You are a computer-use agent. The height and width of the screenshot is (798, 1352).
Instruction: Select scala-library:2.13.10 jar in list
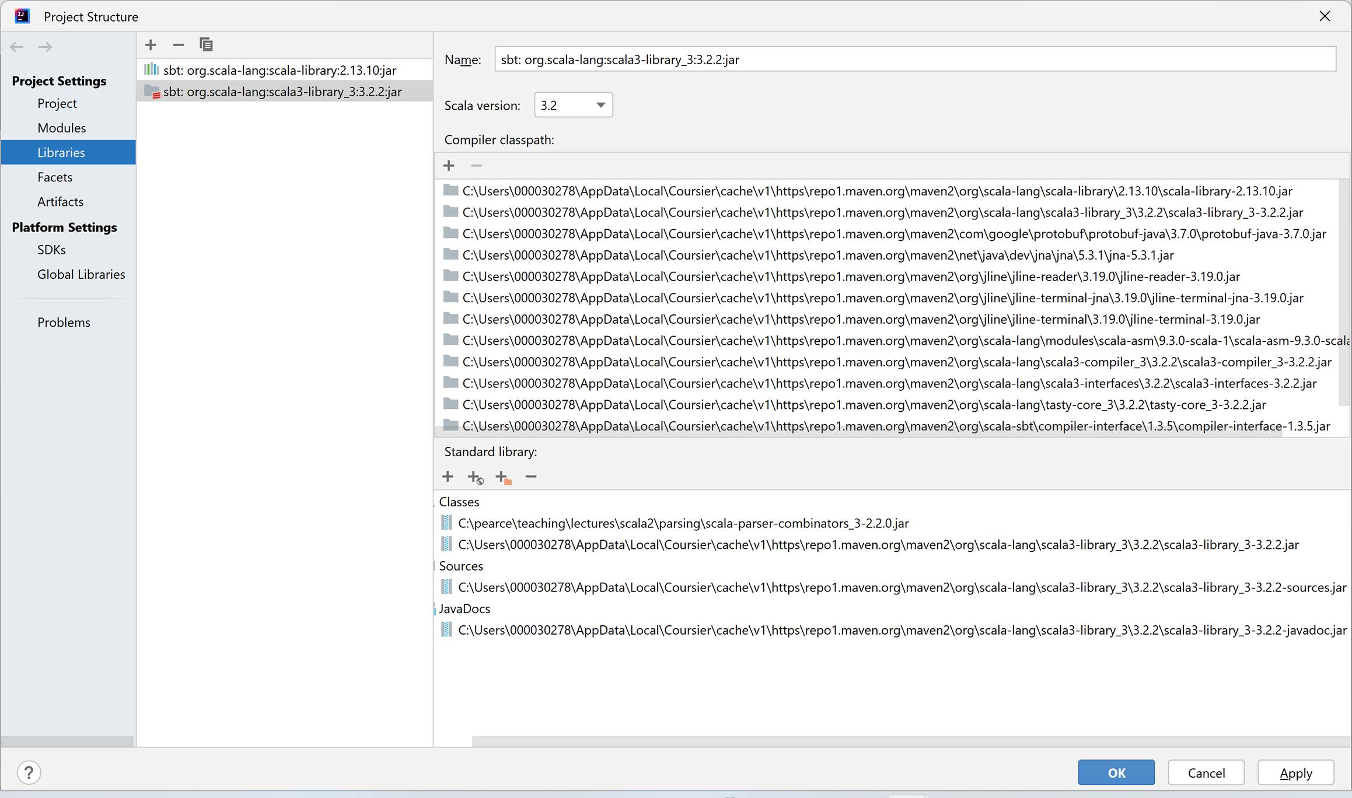pyautogui.click(x=280, y=71)
